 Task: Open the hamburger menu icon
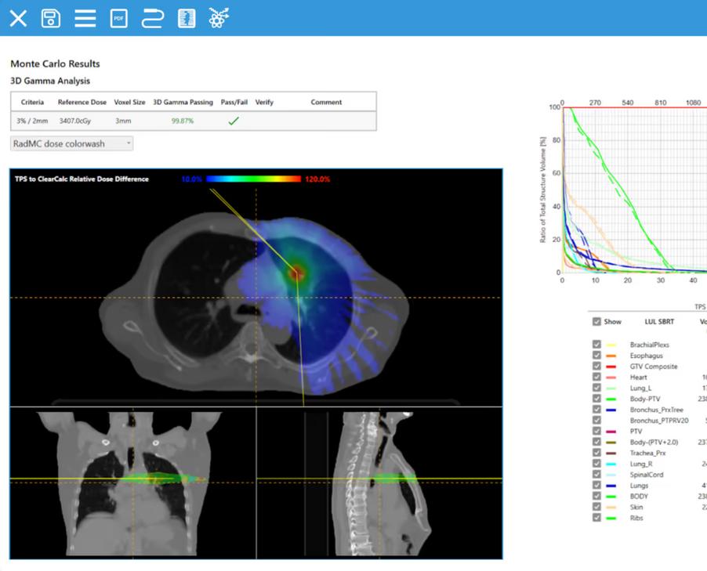(85, 19)
